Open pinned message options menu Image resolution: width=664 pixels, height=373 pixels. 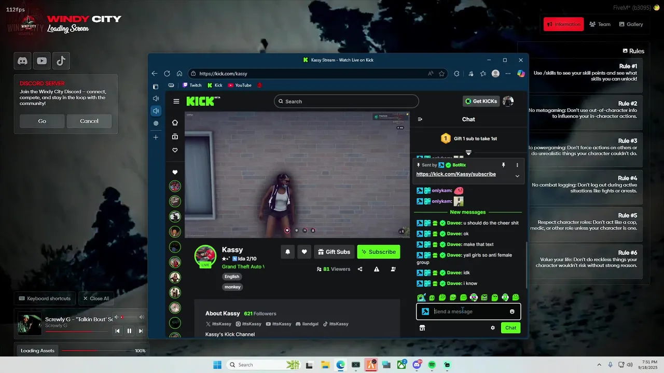click(517, 165)
